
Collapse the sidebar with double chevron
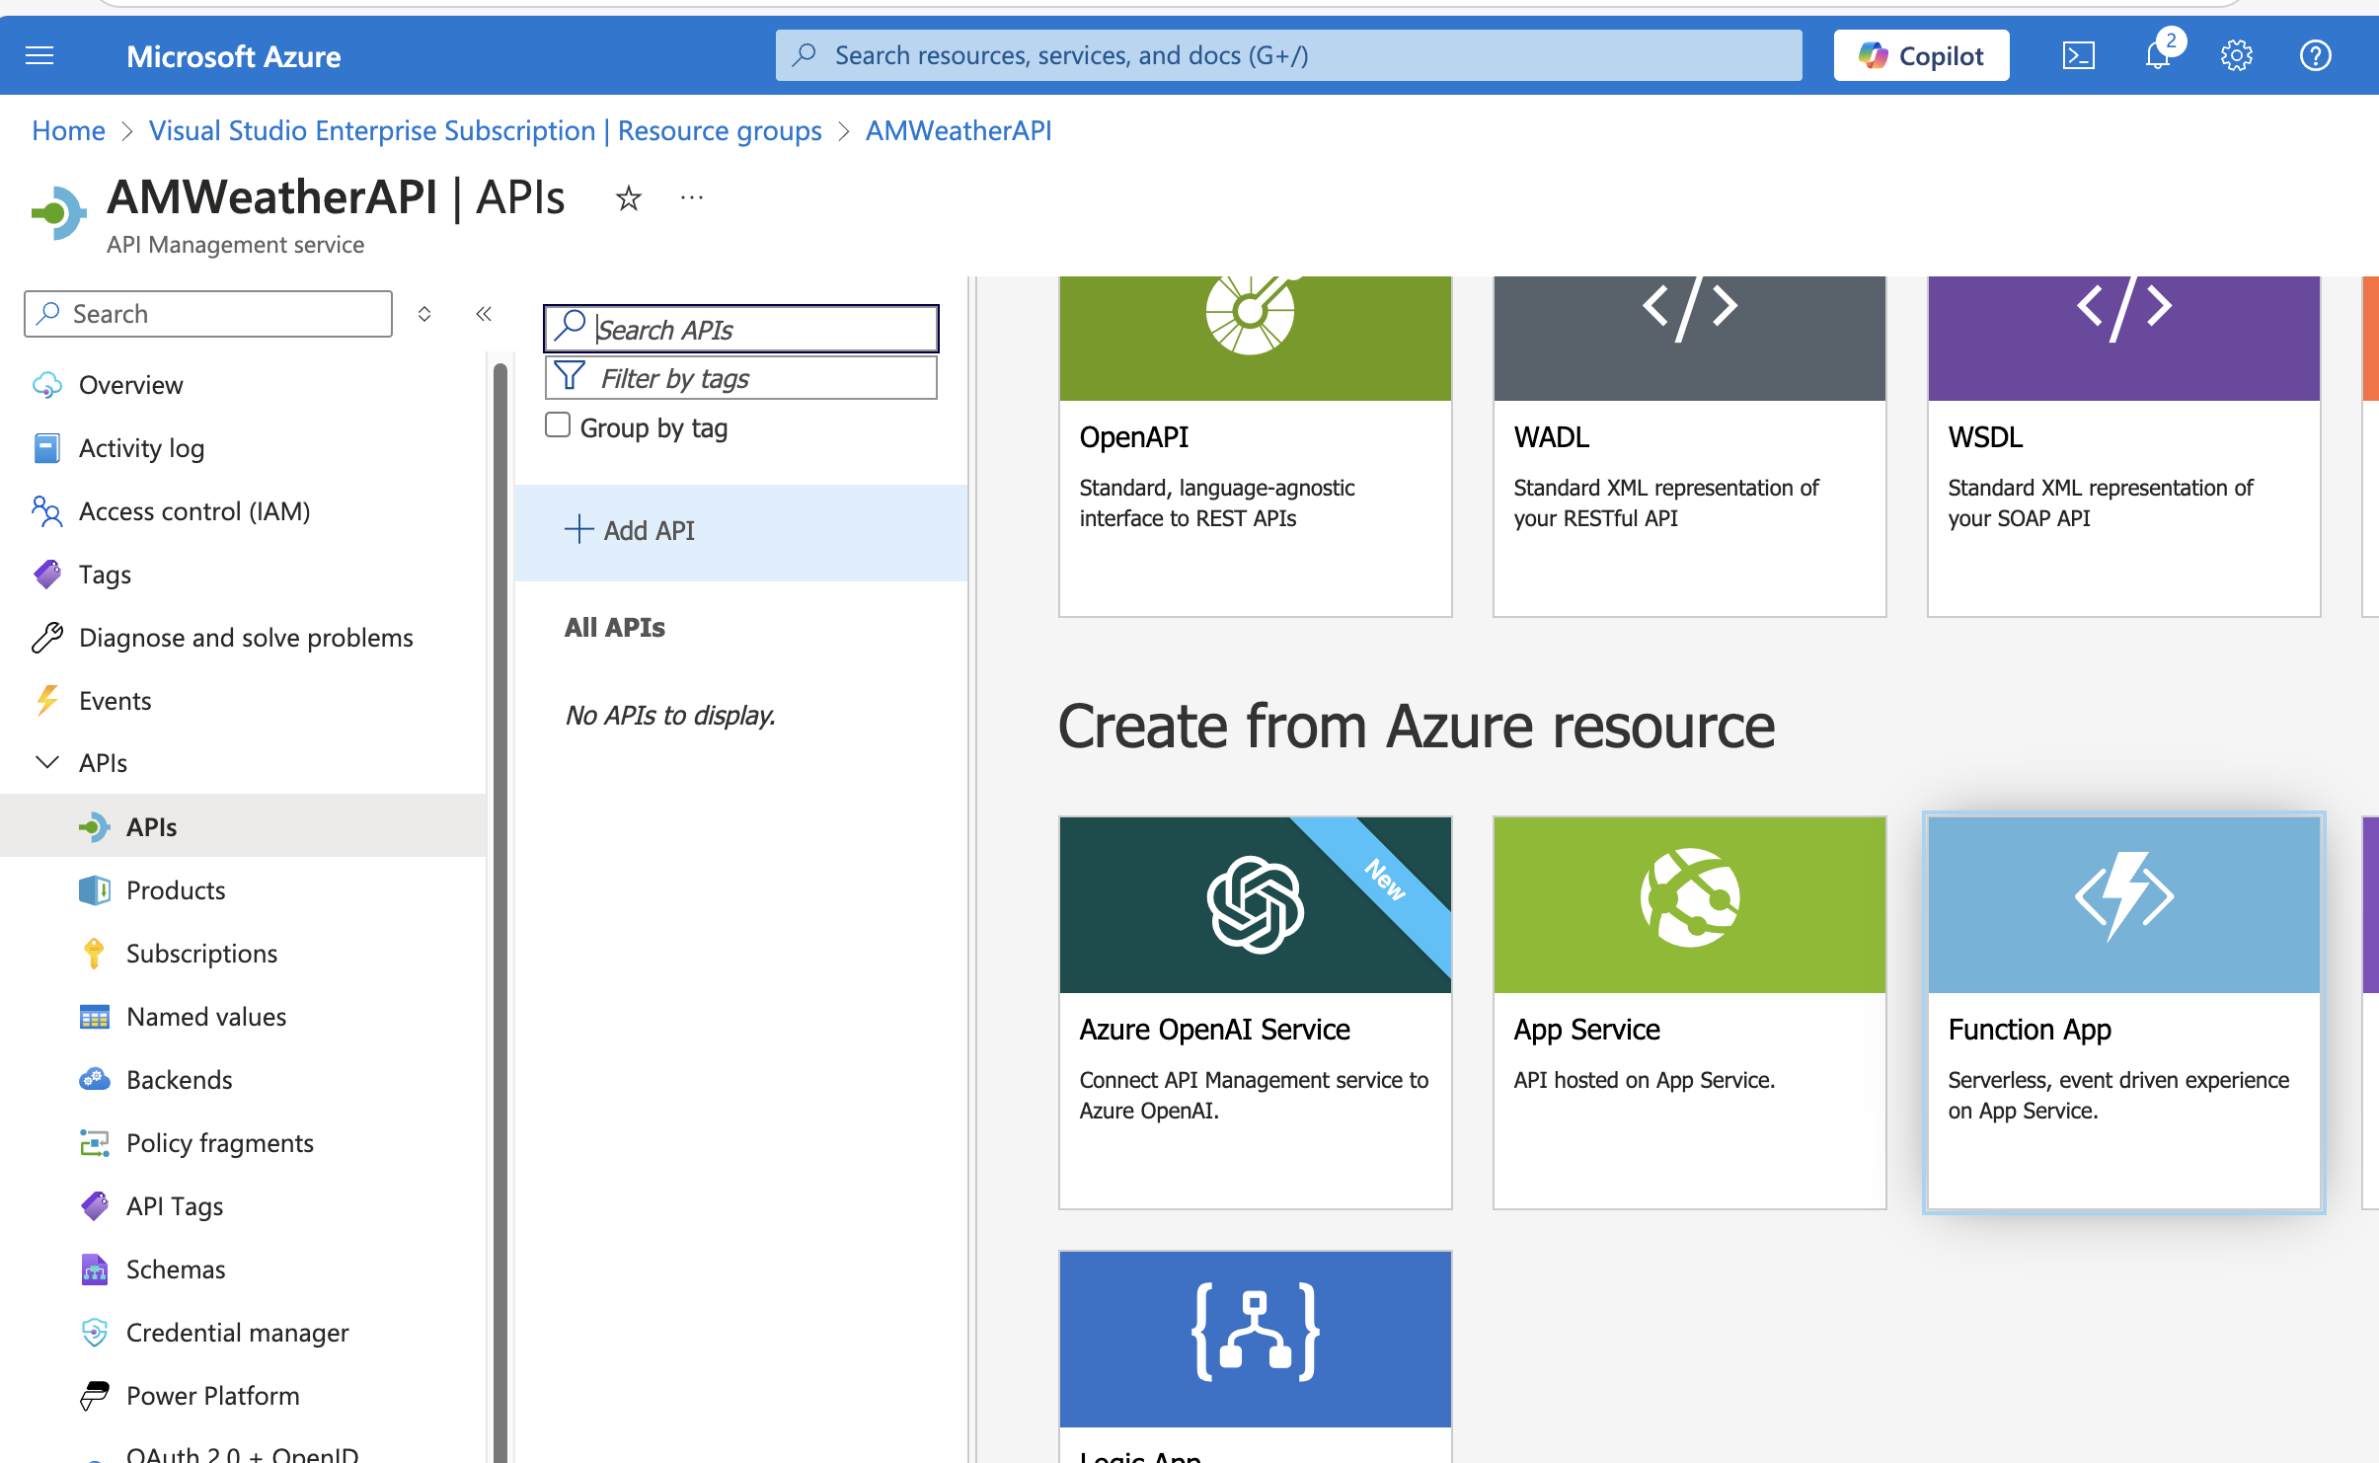484,314
